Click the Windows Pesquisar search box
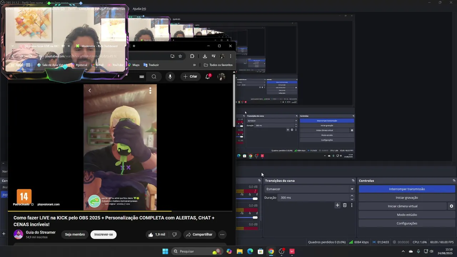Screen dimensions: 457x257 click(196, 251)
